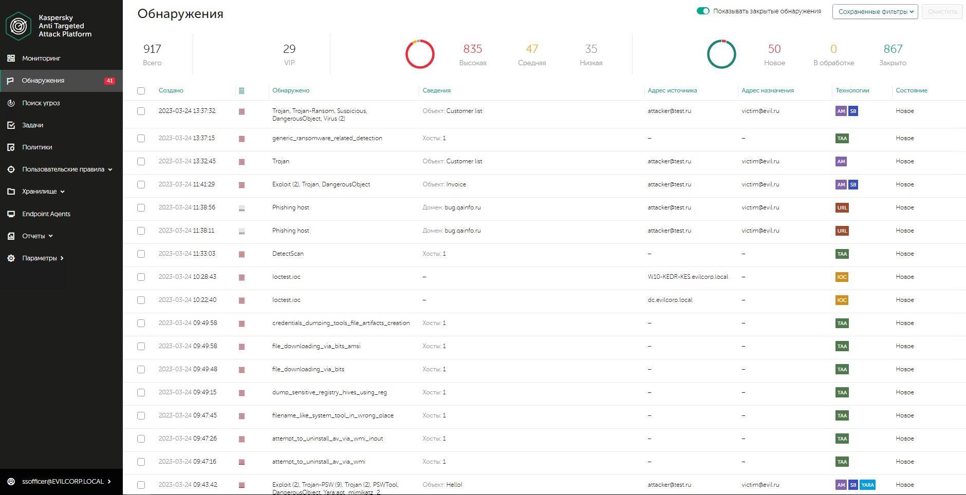Image resolution: width=966 pixels, height=495 pixels.
Task: Toggle Показывать закрытые обнаружения switch
Action: coord(703,11)
